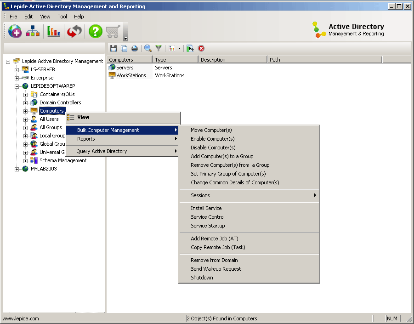Click the save floppy disk icon
414x324 pixels.
tap(113, 48)
